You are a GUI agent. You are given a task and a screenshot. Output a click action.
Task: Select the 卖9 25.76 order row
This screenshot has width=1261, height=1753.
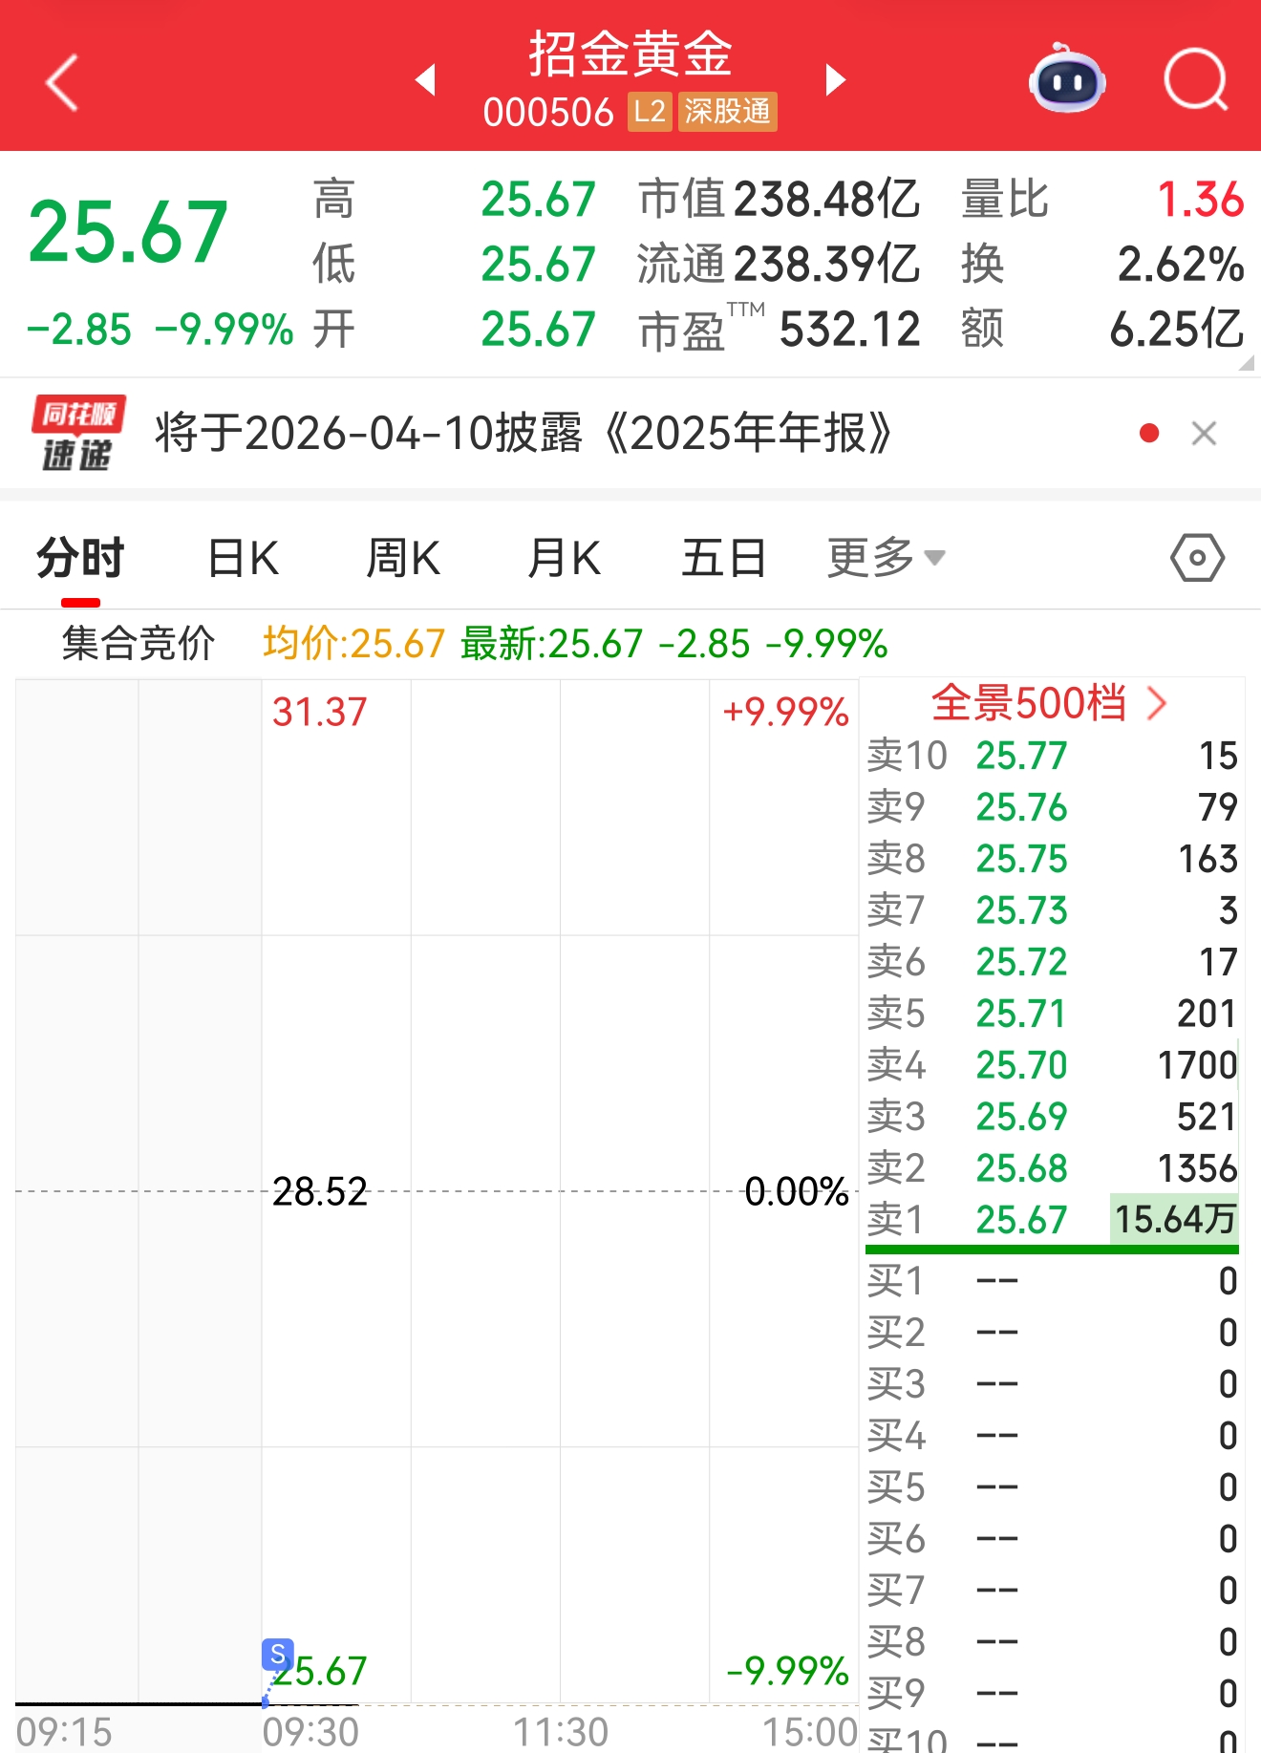tap(1052, 807)
